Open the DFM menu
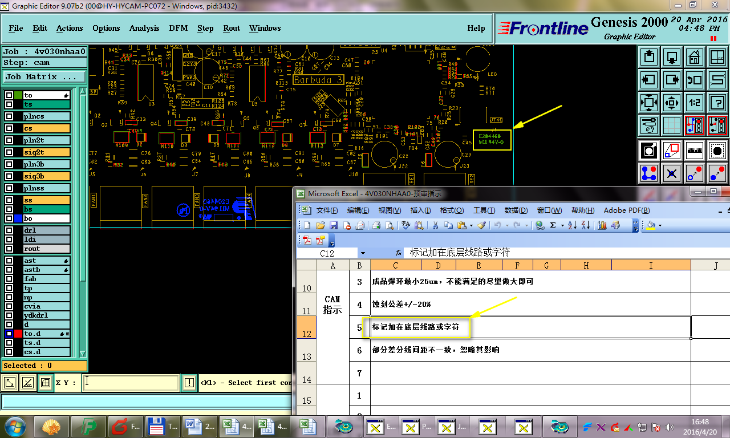The width and height of the screenshot is (730, 438). pyautogui.click(x=179, y=28)
